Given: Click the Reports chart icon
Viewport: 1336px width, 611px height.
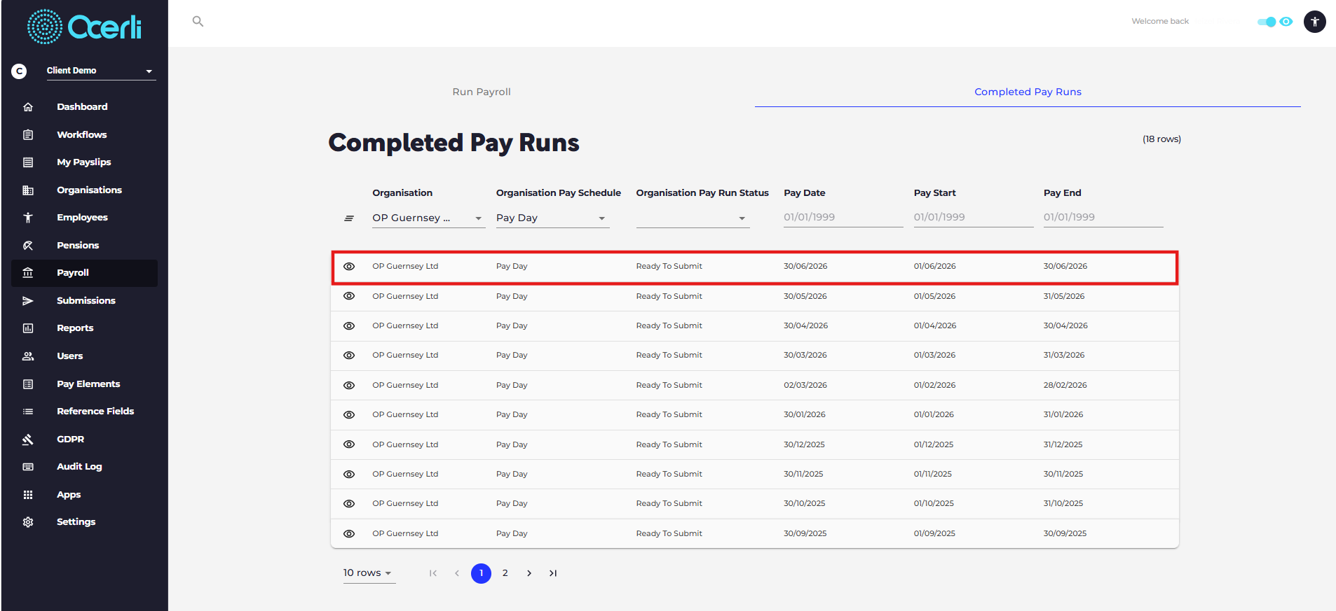Looking at the screenshot, I should point(28,328).
